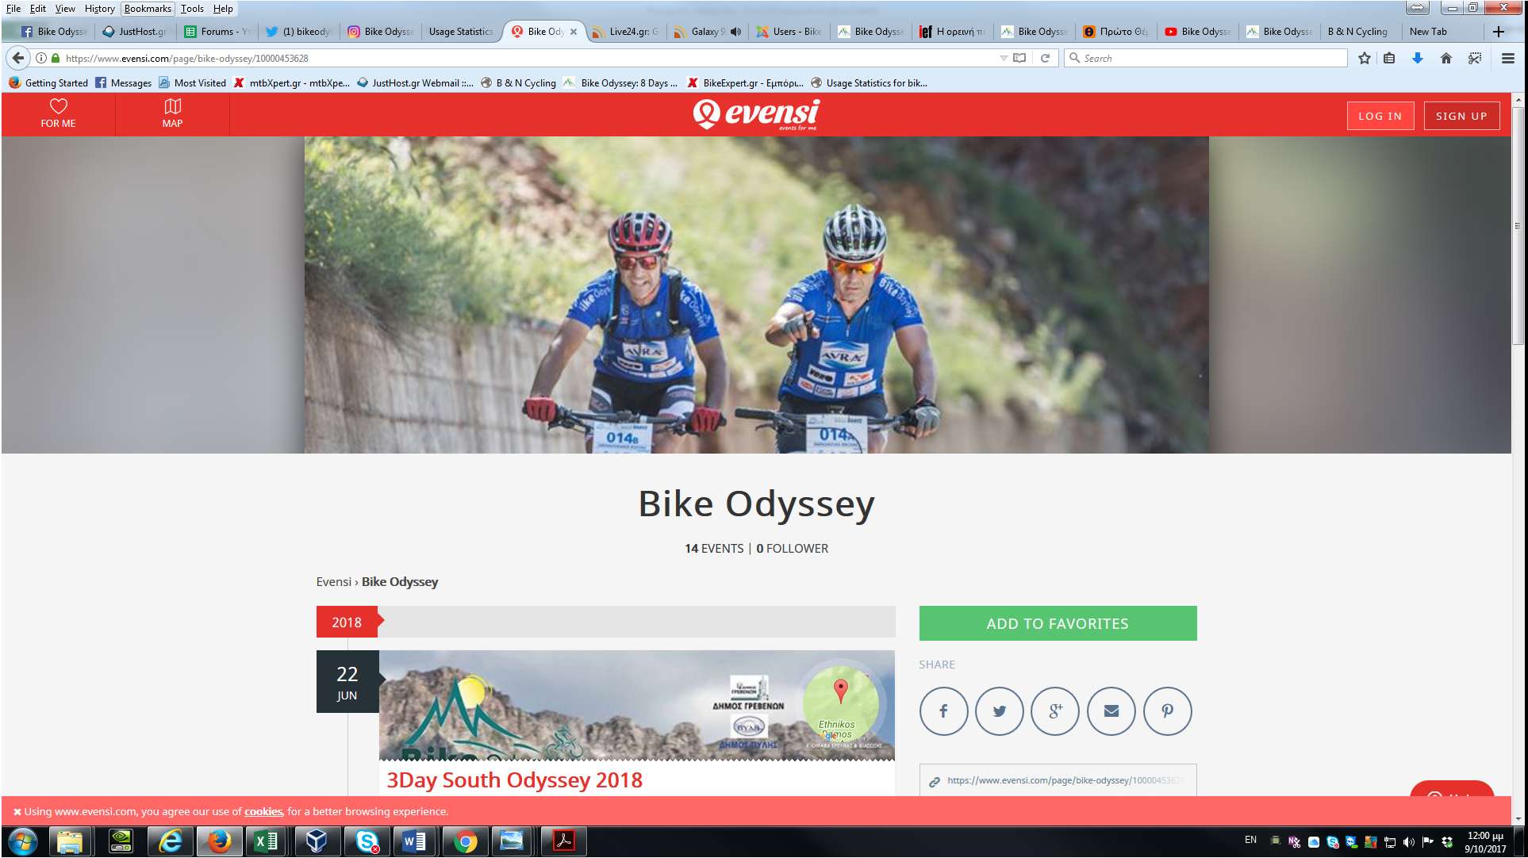This screenshot has width=1528, height=858.
Task: Click ADD TO FAVORITES button
Action: click(x=1058, y=623)
